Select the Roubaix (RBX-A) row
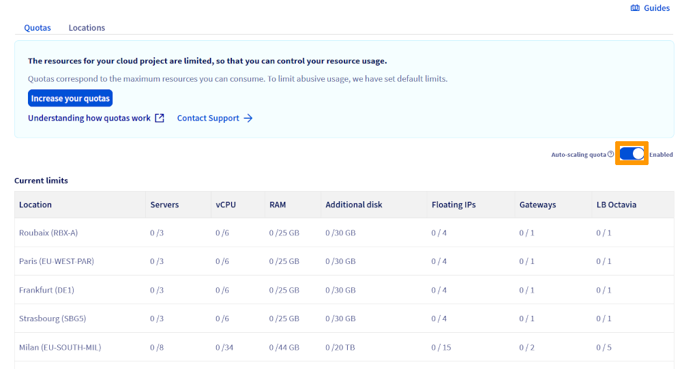 (48, 233)
